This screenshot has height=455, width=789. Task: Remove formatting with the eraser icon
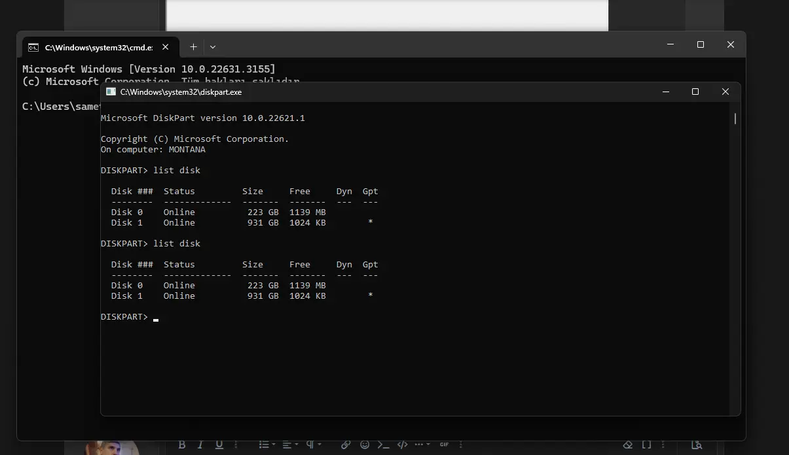coord(628,445)
